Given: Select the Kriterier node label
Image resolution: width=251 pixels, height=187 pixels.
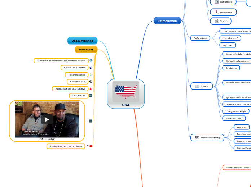Looking at the screenshot, I should [204, 86].
